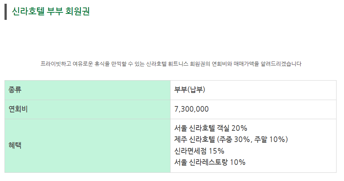Image resolution: width=344 pixels, height=181 pixels.
Task: Click the 종류 header cell
Action: point(87,90)
